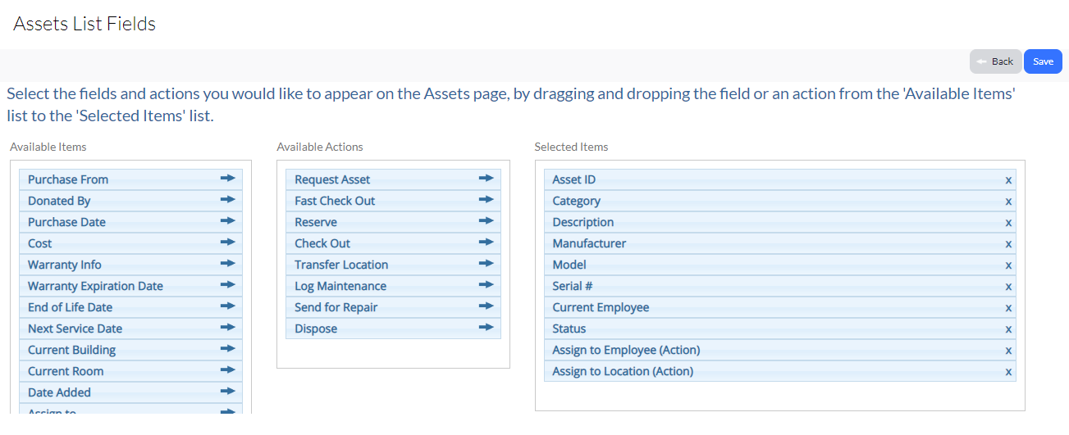Image resolution: width=1069 pixels, height=435 pixels.
Task: Add Dispose action using its arrow icon
Action: coord(487,327)
